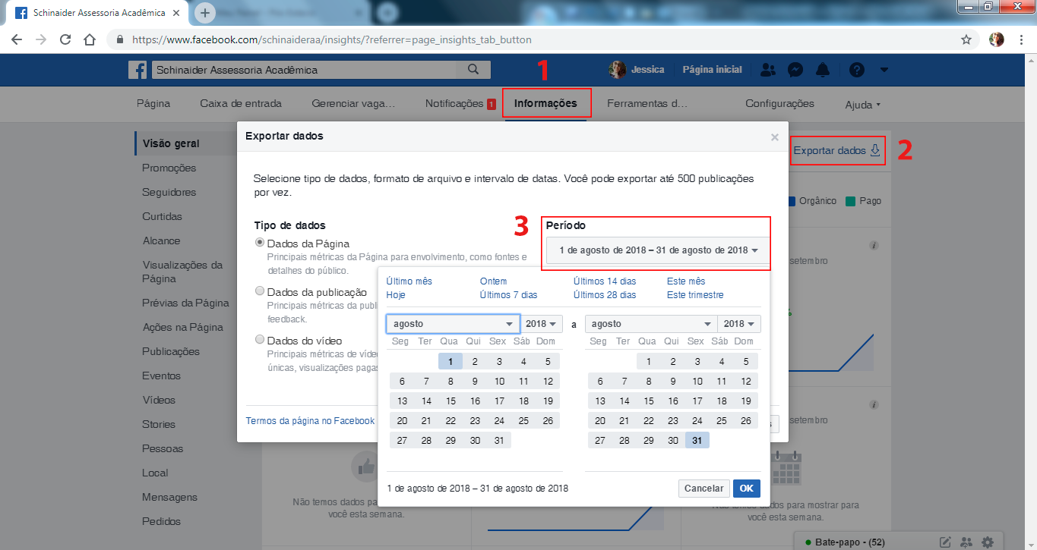Choose Últimos 28 dias preset
This screenshot has height=550, width=1037.
point(605,295)
